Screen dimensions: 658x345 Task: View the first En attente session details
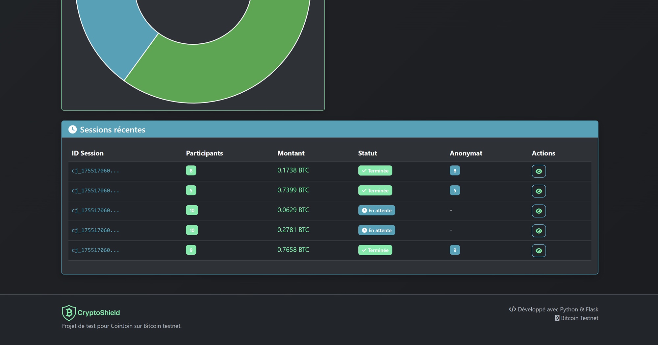539,211
